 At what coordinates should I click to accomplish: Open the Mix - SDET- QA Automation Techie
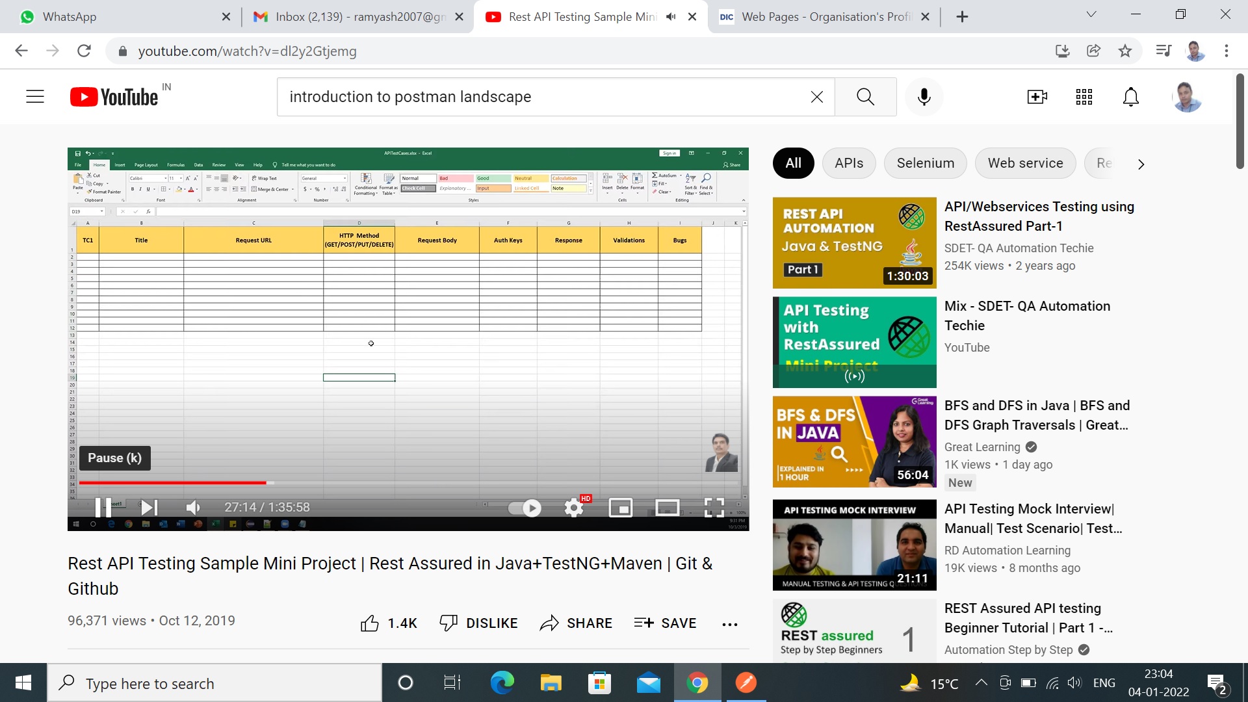coord(1027,316)
